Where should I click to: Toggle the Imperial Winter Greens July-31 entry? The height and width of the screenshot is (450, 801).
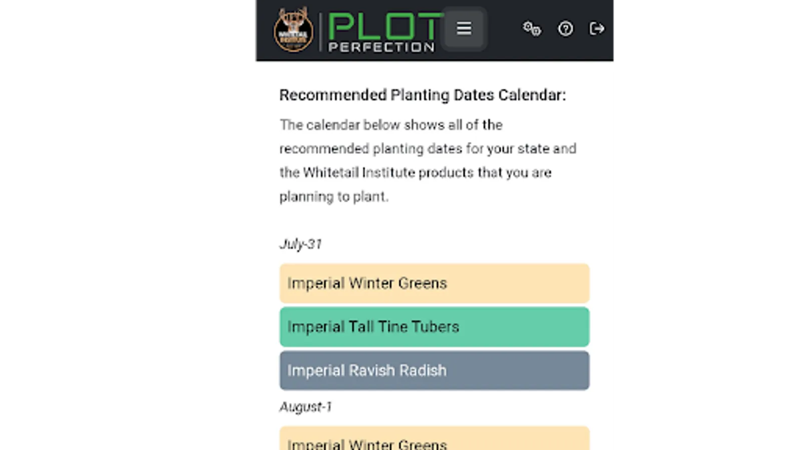[435, 283]
